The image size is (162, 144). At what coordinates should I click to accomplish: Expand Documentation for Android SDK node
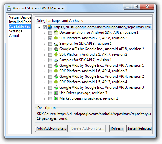tap(44, 33)
